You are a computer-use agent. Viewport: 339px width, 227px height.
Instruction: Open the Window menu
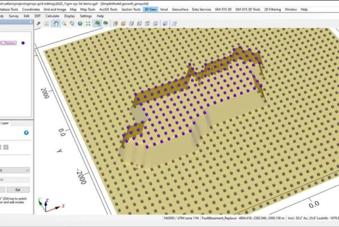point(290,10)
